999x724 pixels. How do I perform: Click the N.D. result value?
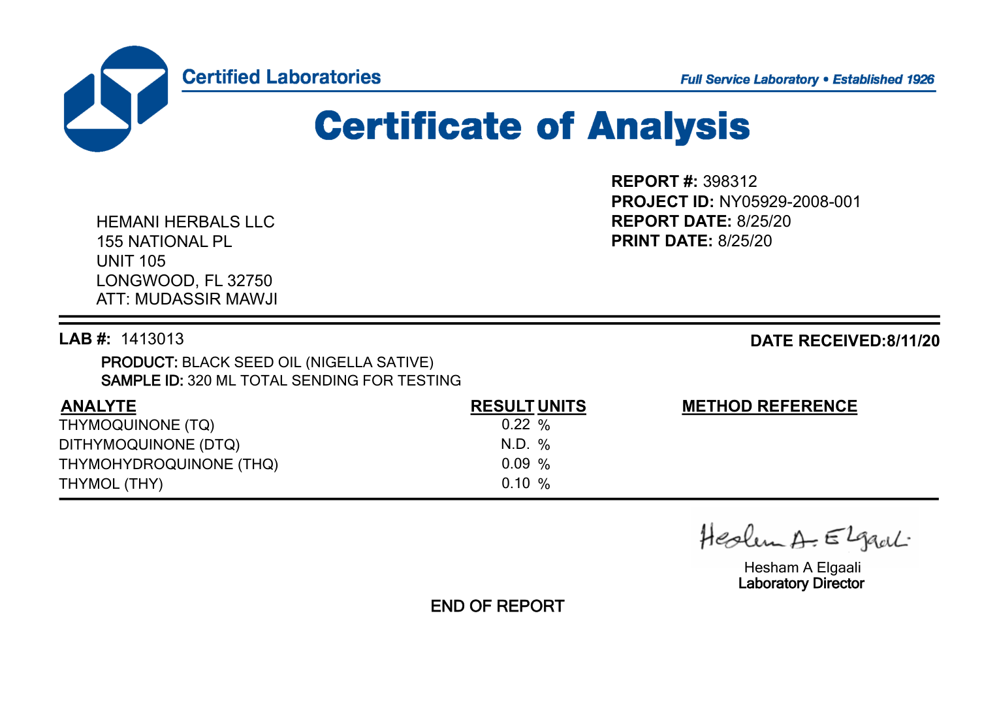tap(516, 444)
